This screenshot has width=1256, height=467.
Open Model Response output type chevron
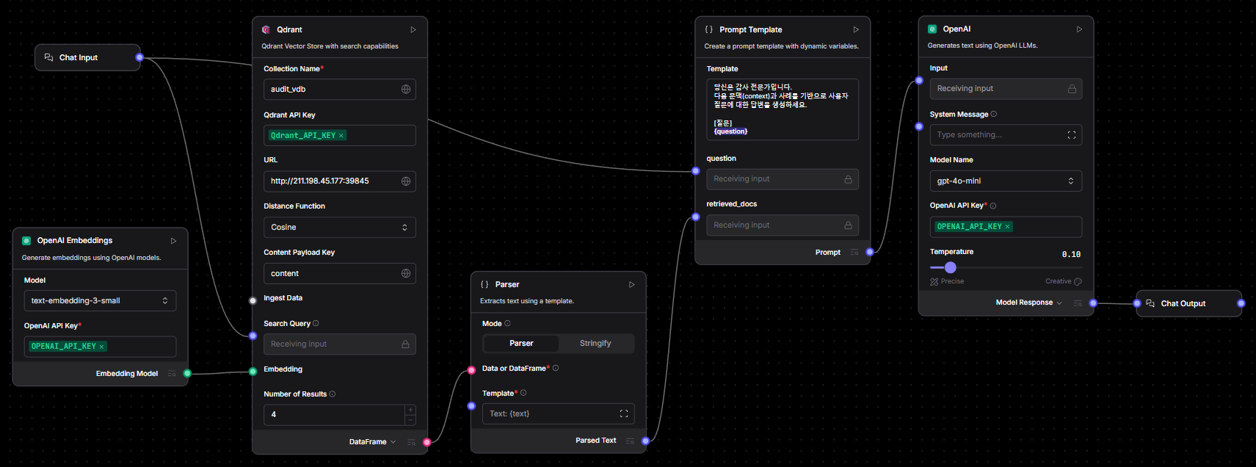click(1059, 303)
